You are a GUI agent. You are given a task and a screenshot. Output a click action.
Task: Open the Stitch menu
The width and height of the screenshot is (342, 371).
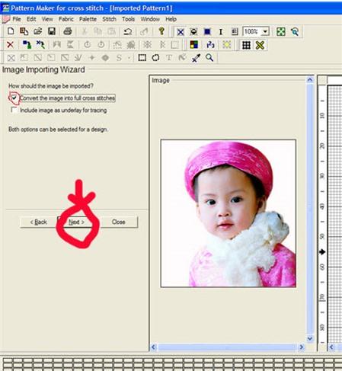coord(109,19)
